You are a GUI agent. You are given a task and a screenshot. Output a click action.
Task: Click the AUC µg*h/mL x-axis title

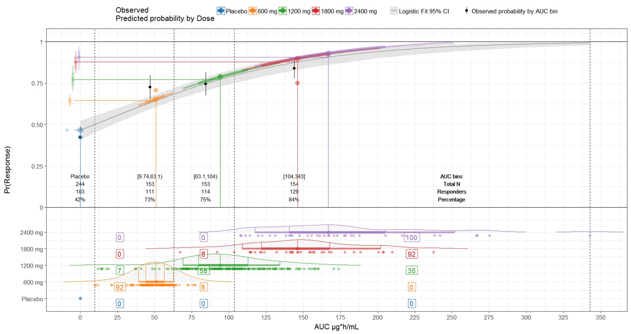coord(336,327)
